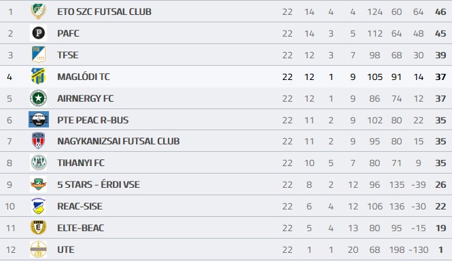Click the PTE PEAC R-BUS logo

39,119
